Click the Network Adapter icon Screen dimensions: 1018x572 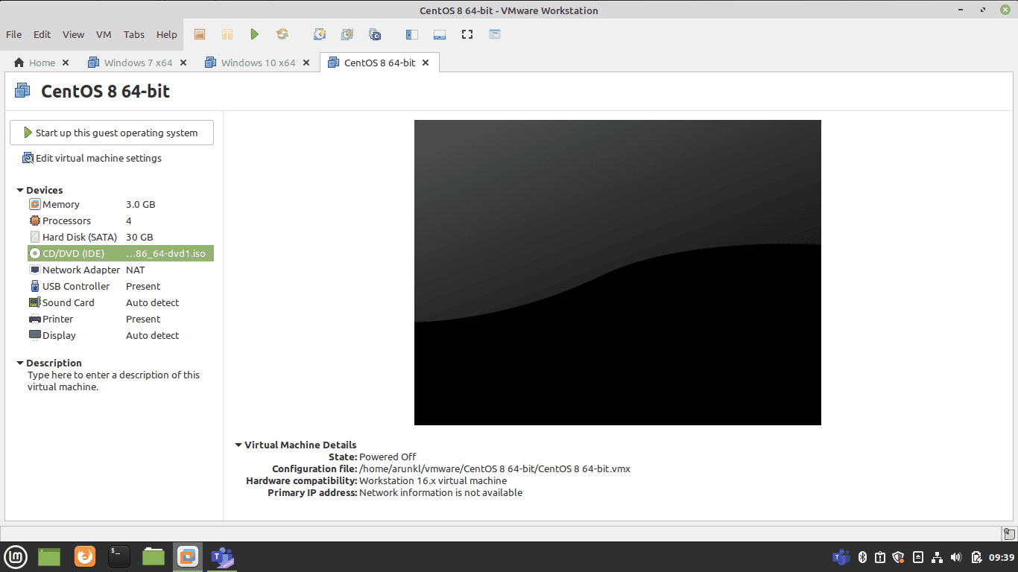tap(35, 270)
